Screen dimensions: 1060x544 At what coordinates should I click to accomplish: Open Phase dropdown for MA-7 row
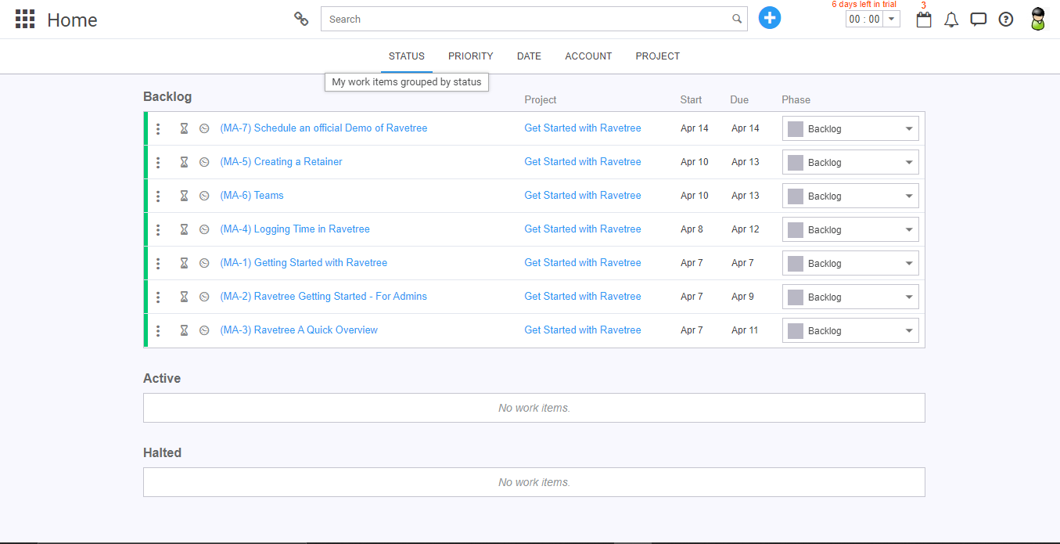(x=850, y=128)
